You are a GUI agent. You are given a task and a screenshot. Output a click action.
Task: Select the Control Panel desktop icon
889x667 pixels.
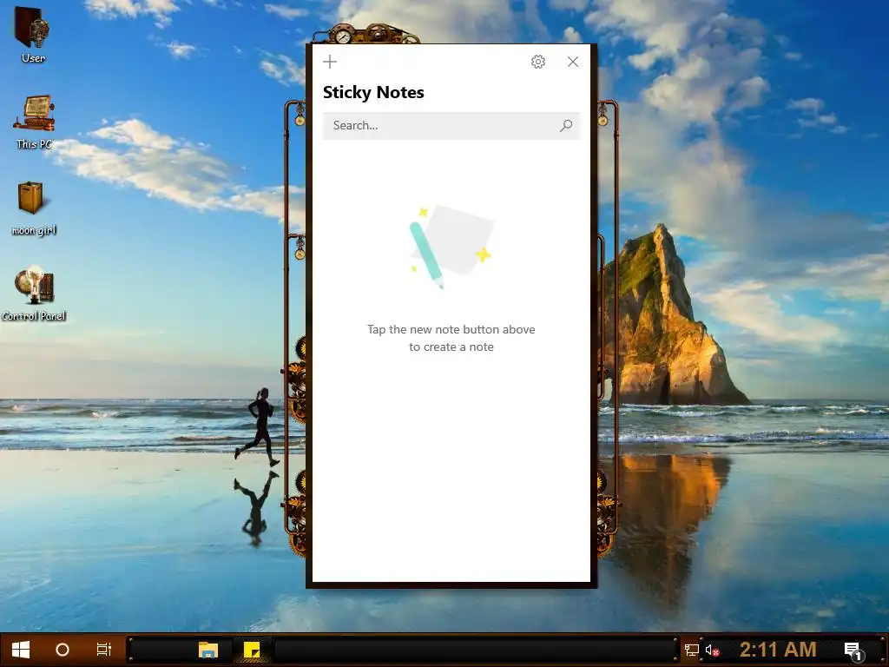tap(34, 294)
